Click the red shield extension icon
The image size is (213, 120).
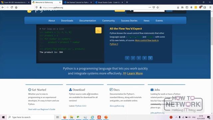click(x=200, y=7)
